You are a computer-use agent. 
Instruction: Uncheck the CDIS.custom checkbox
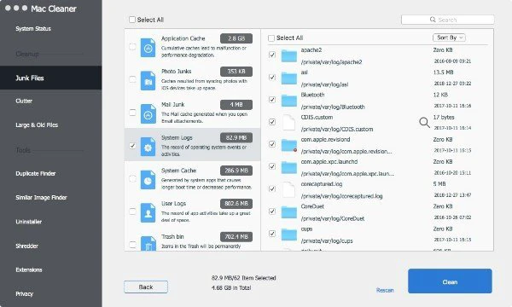click(x=272, y=122)
